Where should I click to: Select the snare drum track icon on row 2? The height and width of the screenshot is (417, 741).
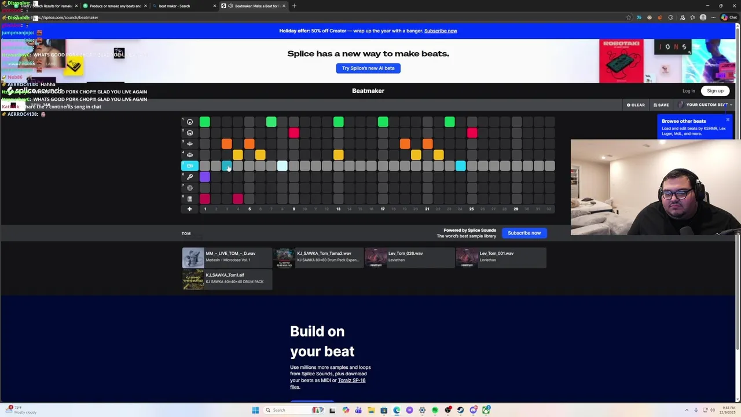(x=190, y=133)
